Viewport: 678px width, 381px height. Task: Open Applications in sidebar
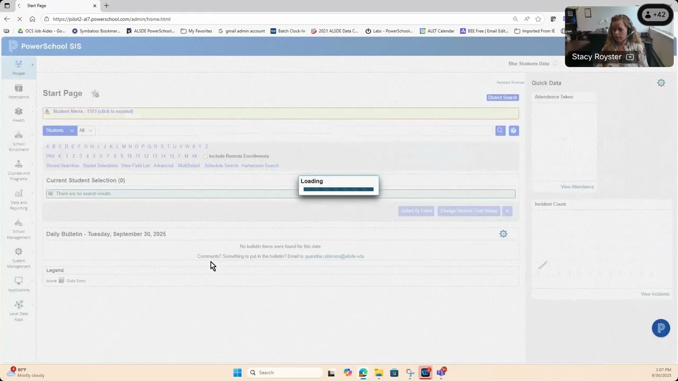19,284
